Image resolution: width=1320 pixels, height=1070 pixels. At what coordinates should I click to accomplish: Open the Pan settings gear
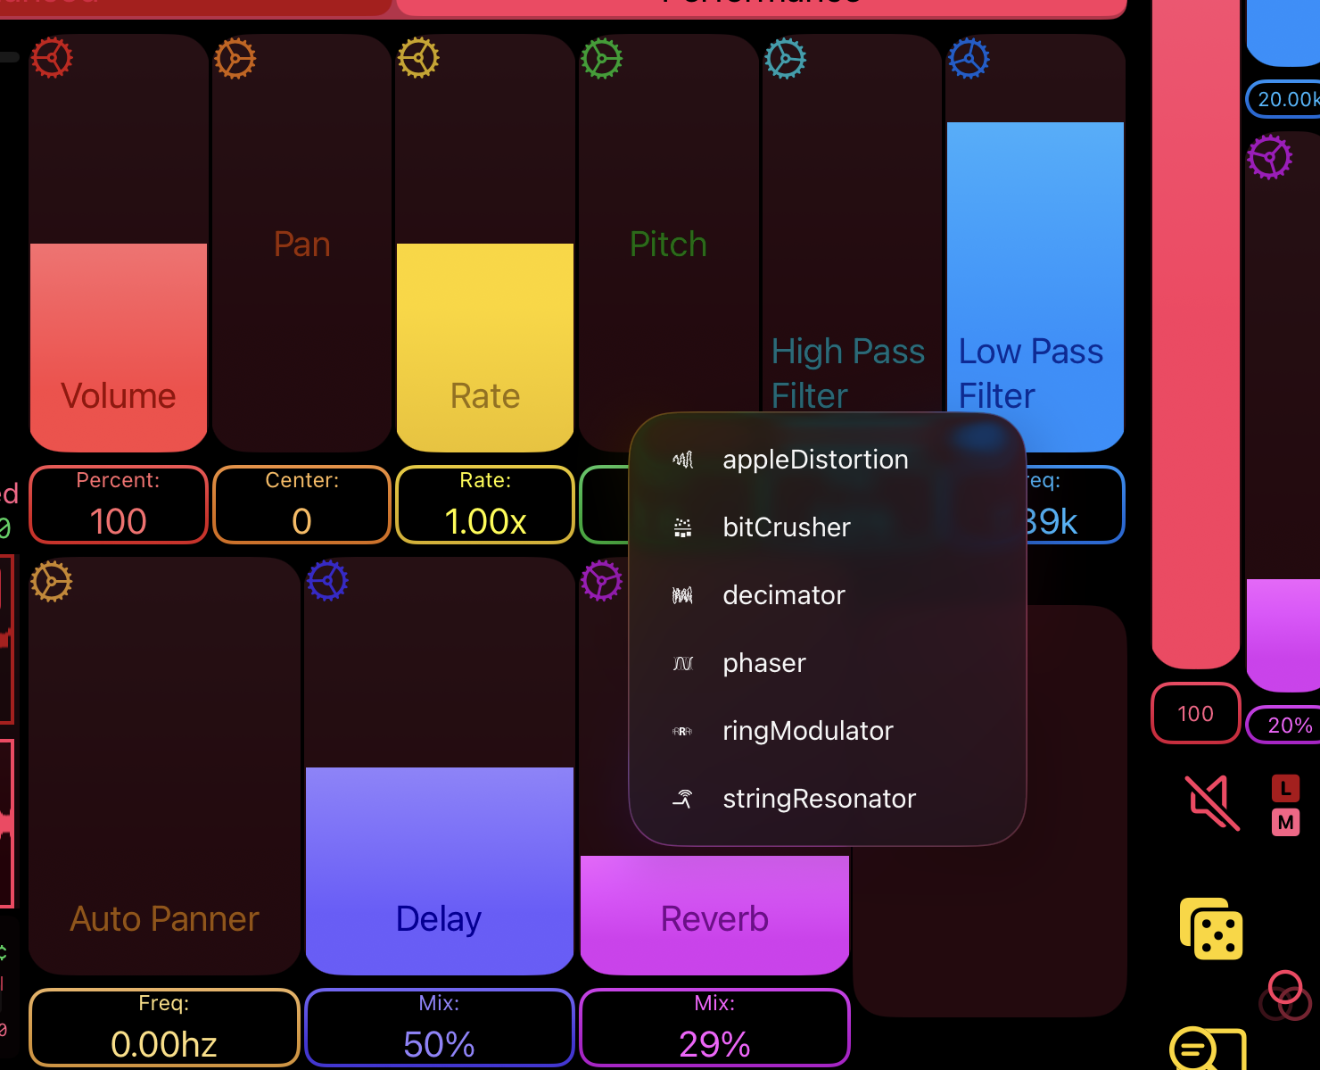(235, 60)
